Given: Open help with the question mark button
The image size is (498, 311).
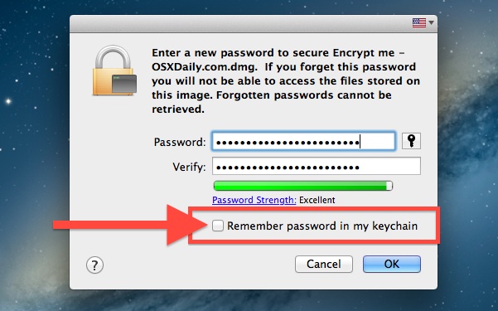Looking at the screenshot, I should coord(94,265).
